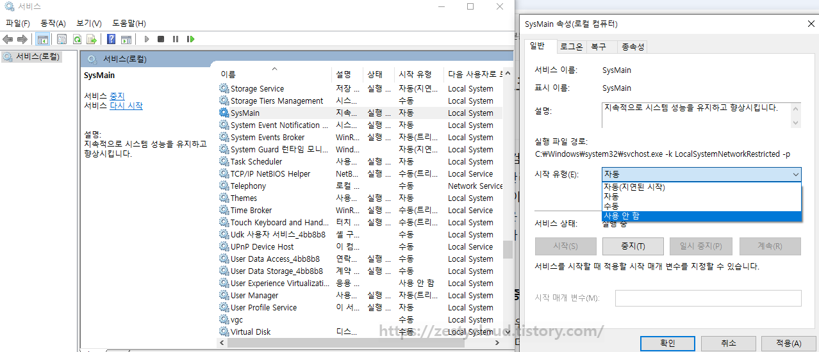Viewport: 819px width, 352px height.
Task: Click gear icon of UPnP Device Host row
Action: 224,246
